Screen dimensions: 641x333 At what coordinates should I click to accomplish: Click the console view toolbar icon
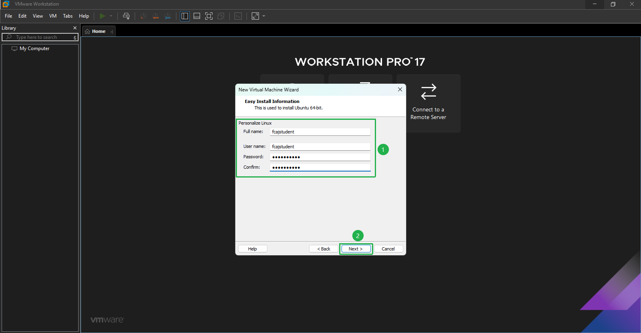238,16
